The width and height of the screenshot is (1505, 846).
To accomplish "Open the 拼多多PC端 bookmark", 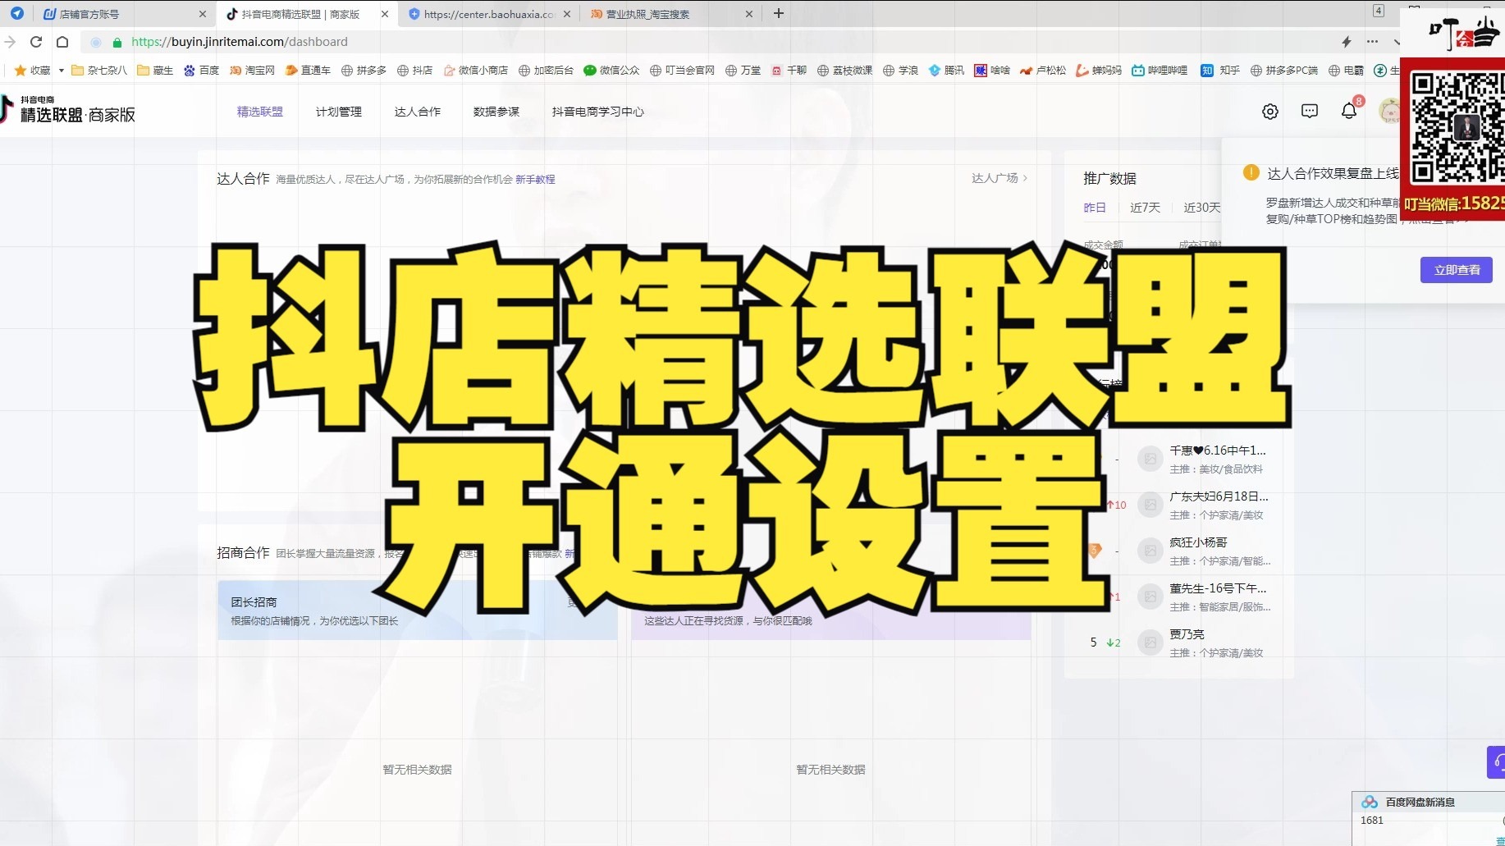I will [1283, 71].
